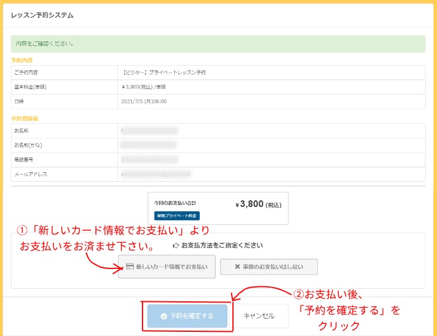The image size is (437, 336).
Task: Click the blurred お名前 value field
Action: [x=149, y=130]
